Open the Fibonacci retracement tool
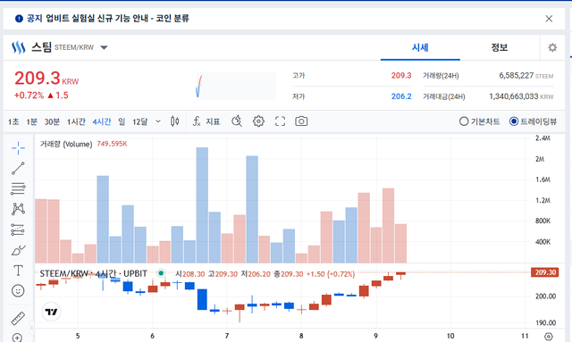The image size is (572, 342). click(x=18, y=188)
